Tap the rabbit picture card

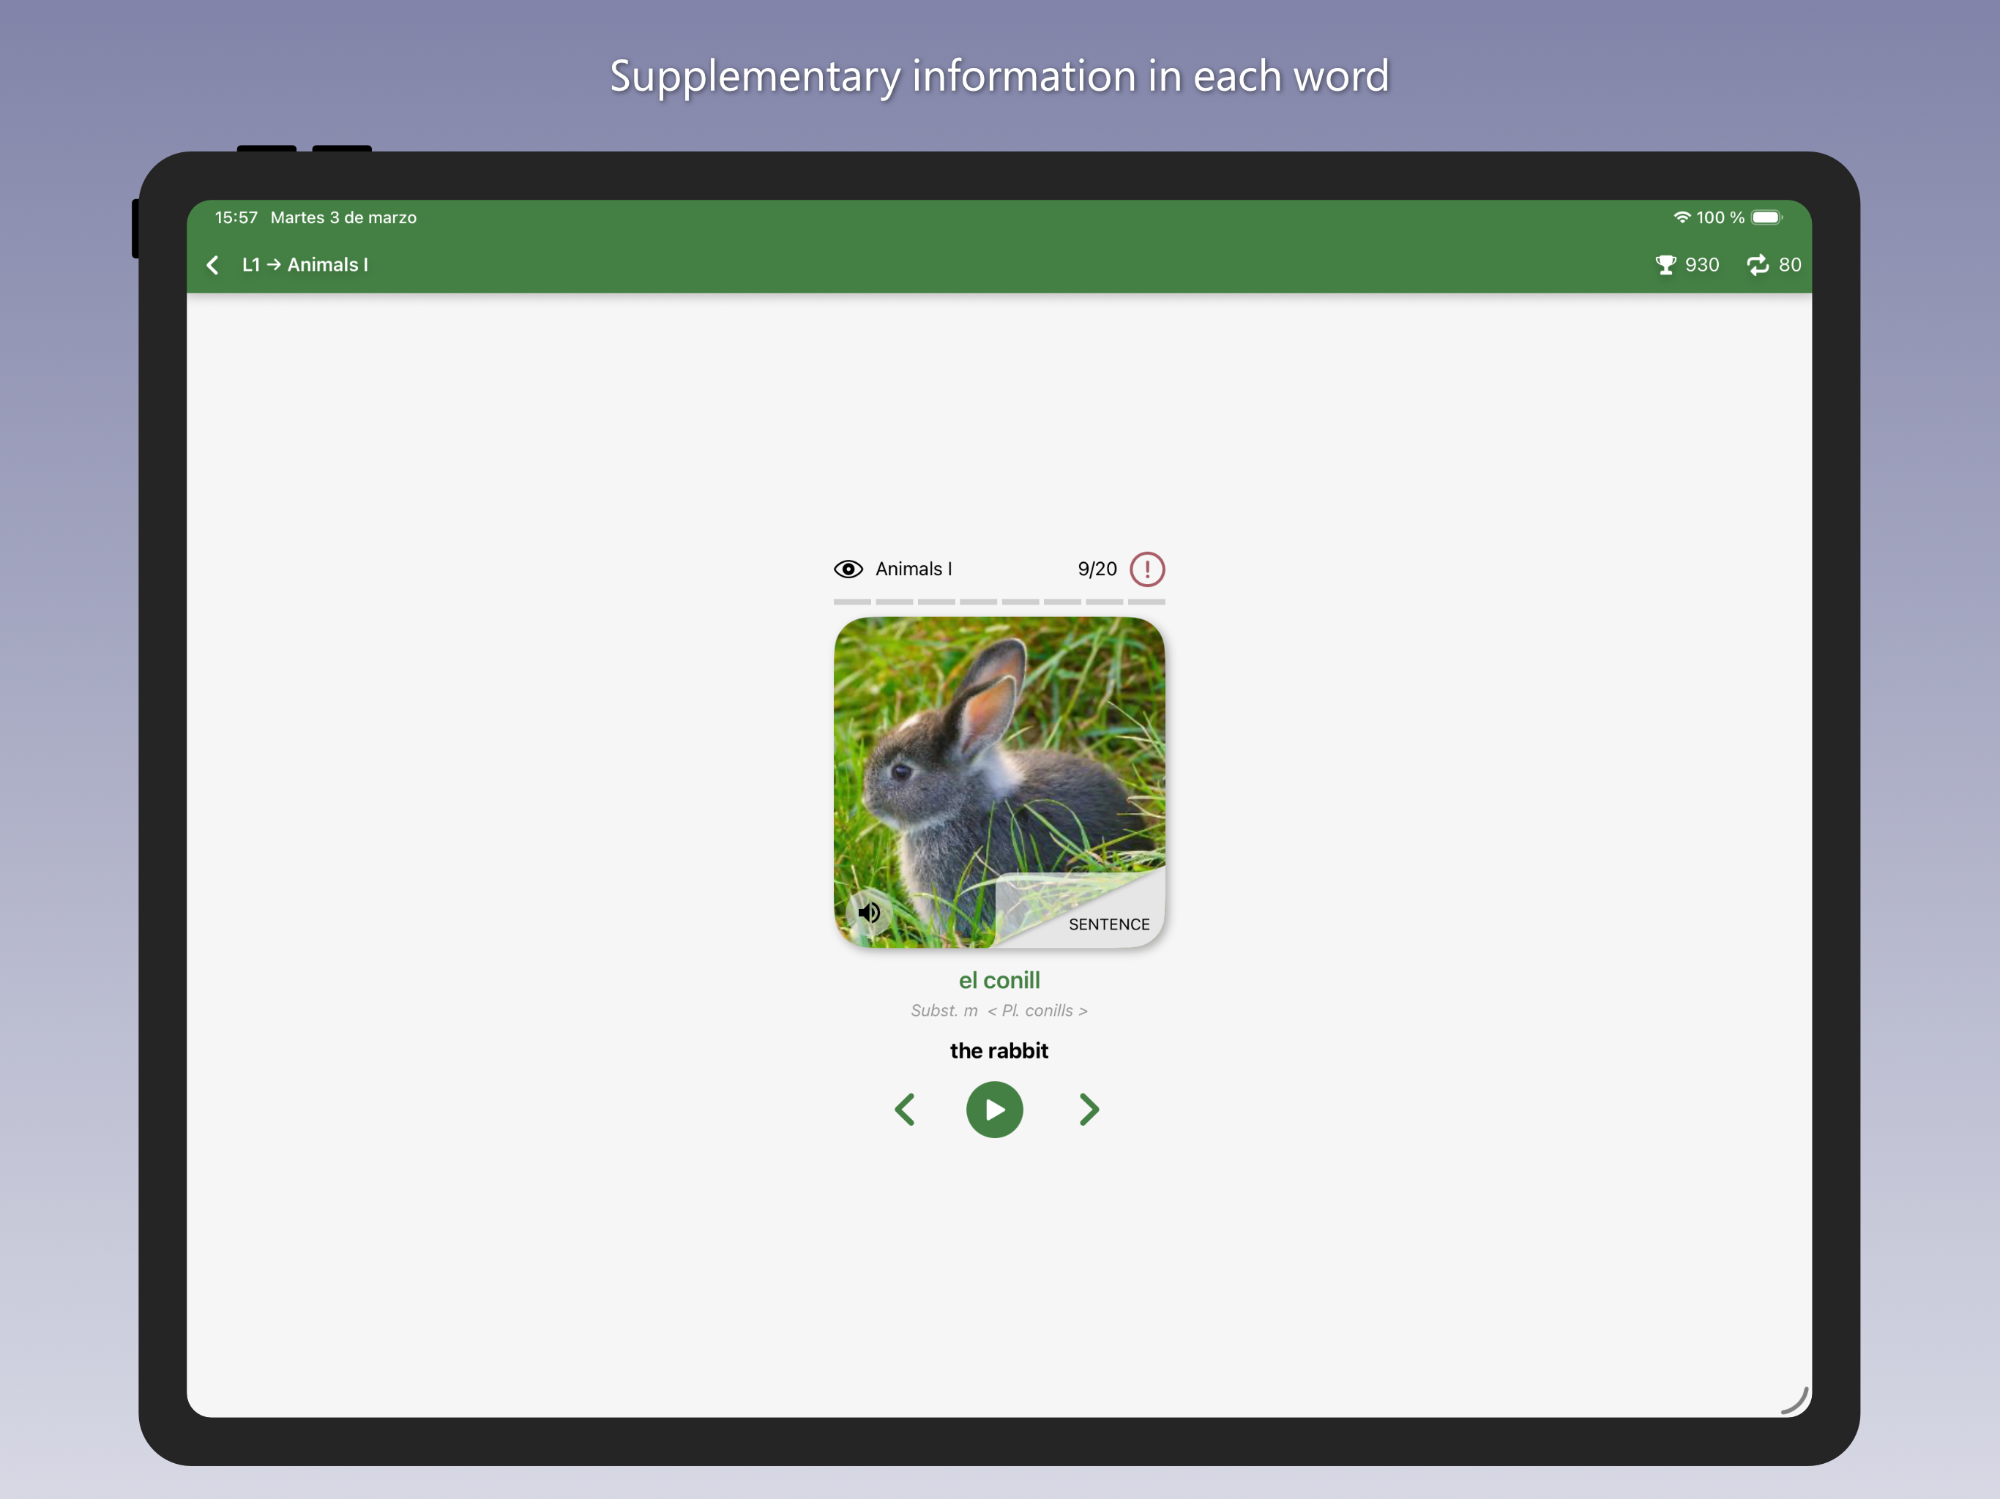coord(999,782)
